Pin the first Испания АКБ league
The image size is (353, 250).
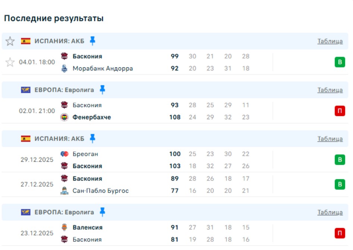(92, 41)
